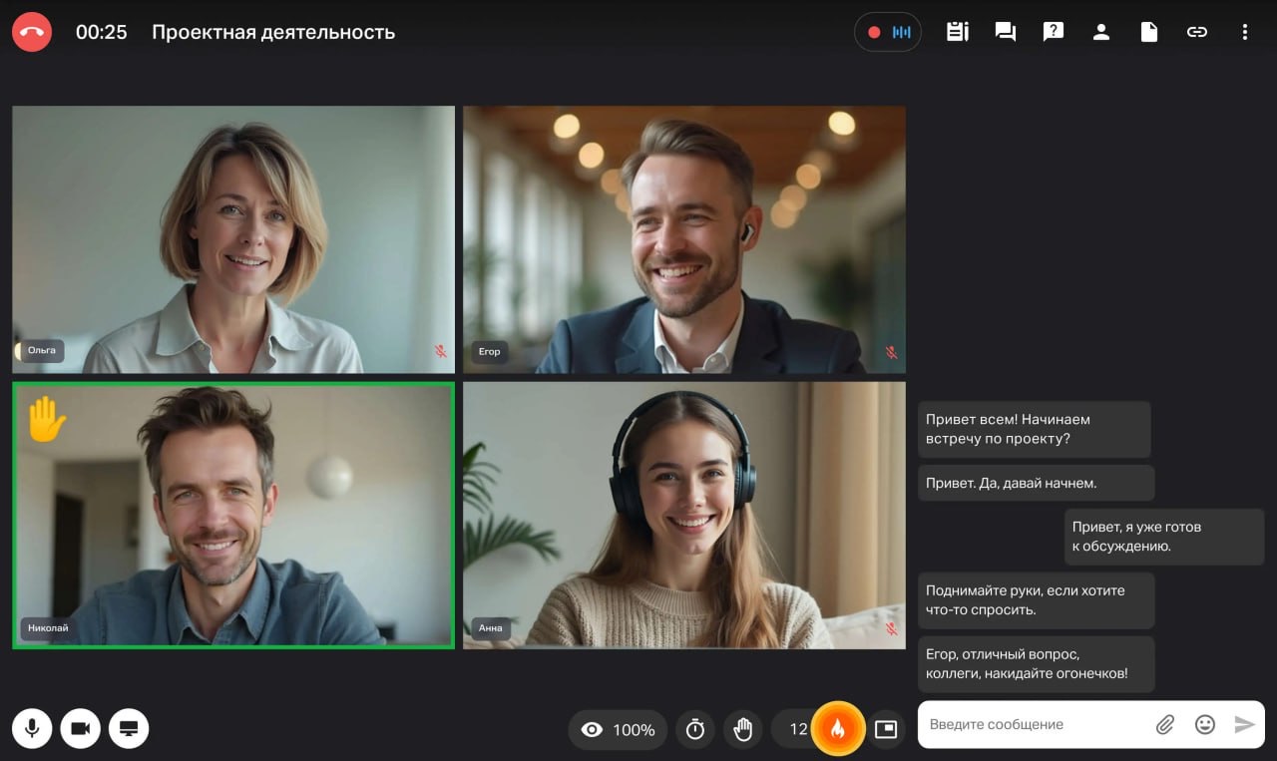Select Егор's video tile

(x=684, y=239)
